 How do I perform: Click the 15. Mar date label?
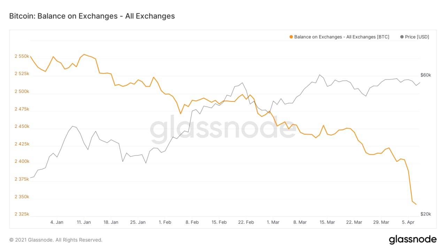pos(327,222)
